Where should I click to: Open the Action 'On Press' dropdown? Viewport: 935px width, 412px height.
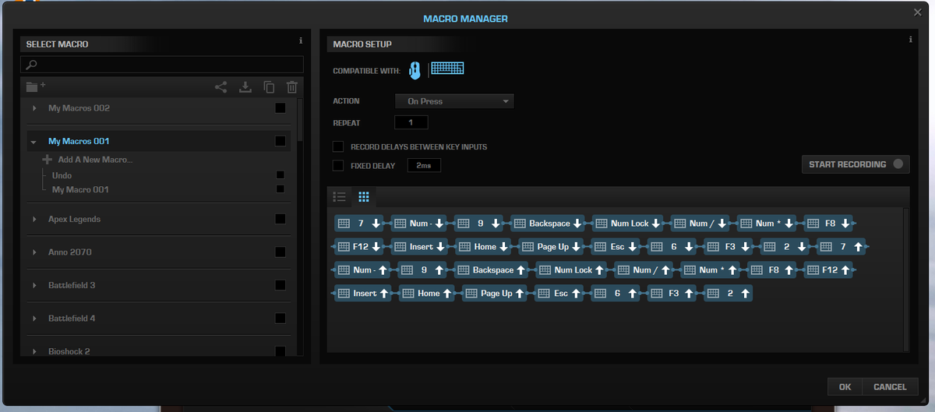454,101
